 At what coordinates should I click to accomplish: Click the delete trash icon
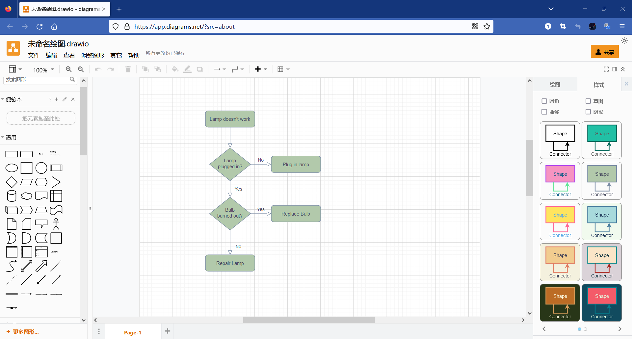point(128,69)
